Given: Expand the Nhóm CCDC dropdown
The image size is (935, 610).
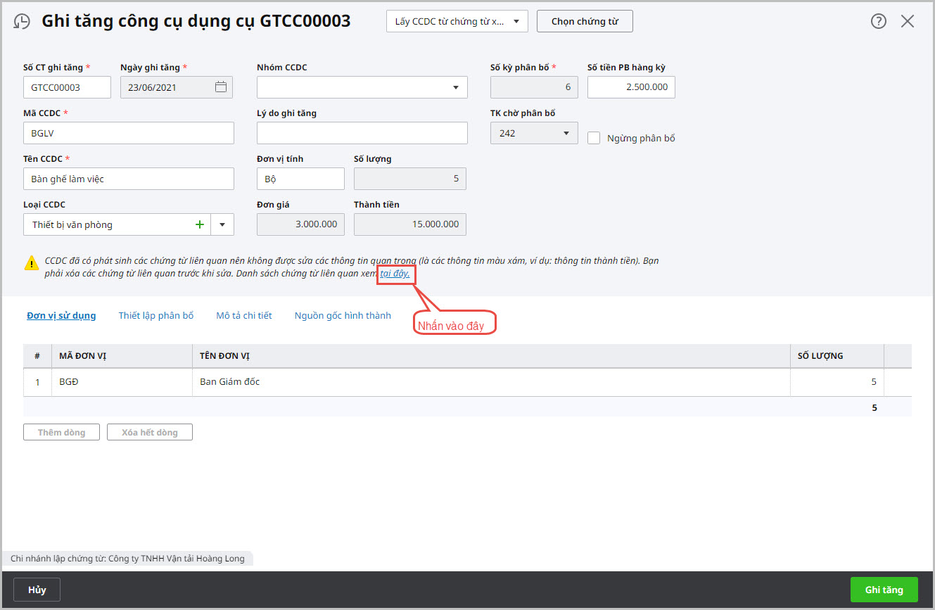Looking at the screenshot, I should [x=454, y=87].
